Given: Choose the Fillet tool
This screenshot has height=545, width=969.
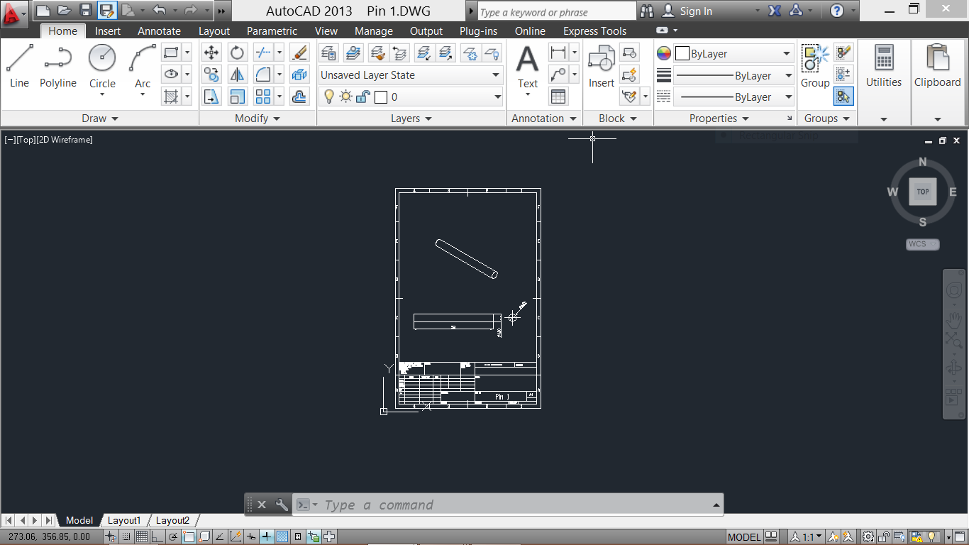Looking at the screenshot, I should tap(262, 74).
